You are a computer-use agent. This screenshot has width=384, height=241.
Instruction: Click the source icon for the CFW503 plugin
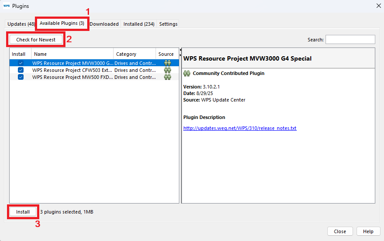tap(167, 70)
